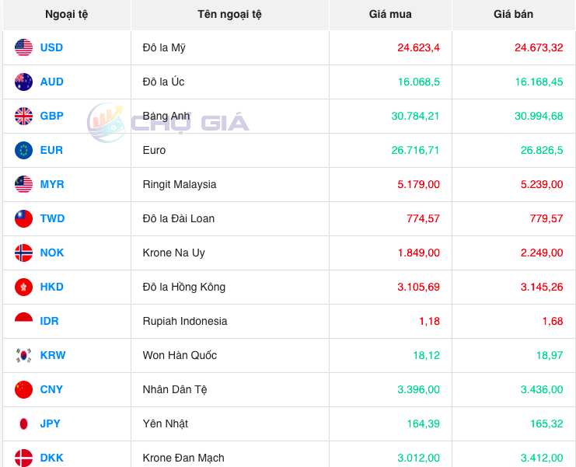Click the Giá mua column header
The image size is (576, 467).
click(x=390, y=14)
